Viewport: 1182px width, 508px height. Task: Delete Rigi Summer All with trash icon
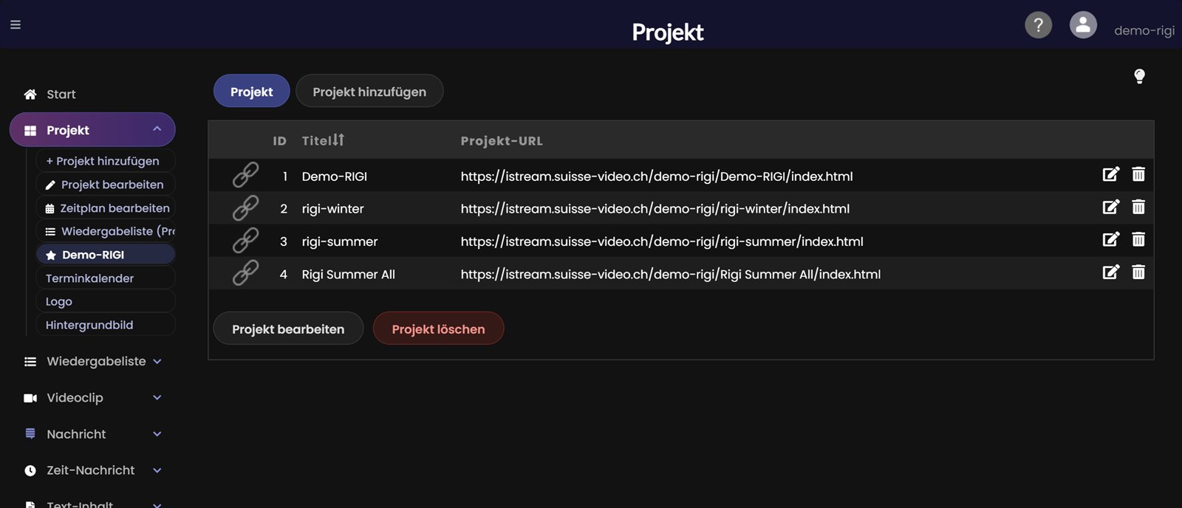point(1138,272)
